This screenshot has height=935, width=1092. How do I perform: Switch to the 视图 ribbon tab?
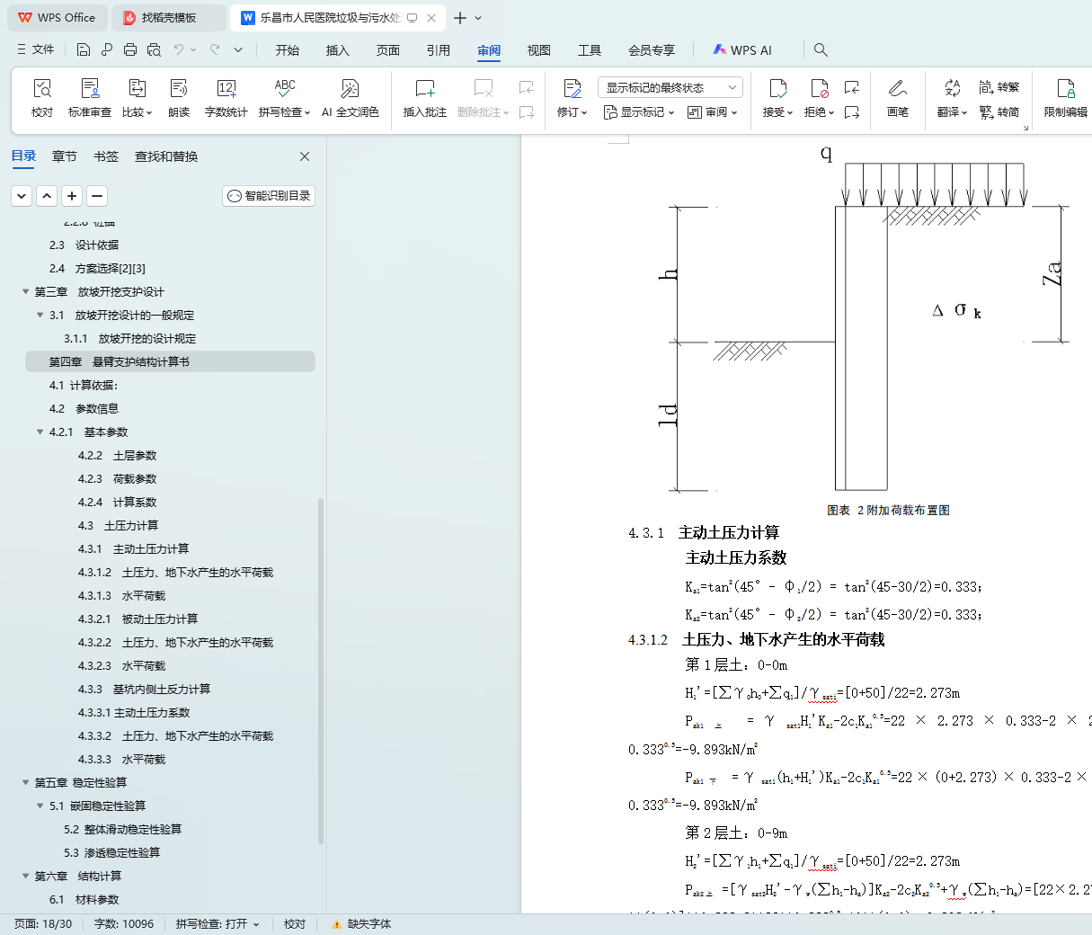(x=539, y=50)
